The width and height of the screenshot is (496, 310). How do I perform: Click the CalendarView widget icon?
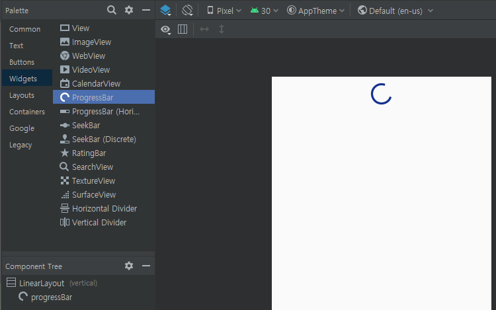pos(65,83)
